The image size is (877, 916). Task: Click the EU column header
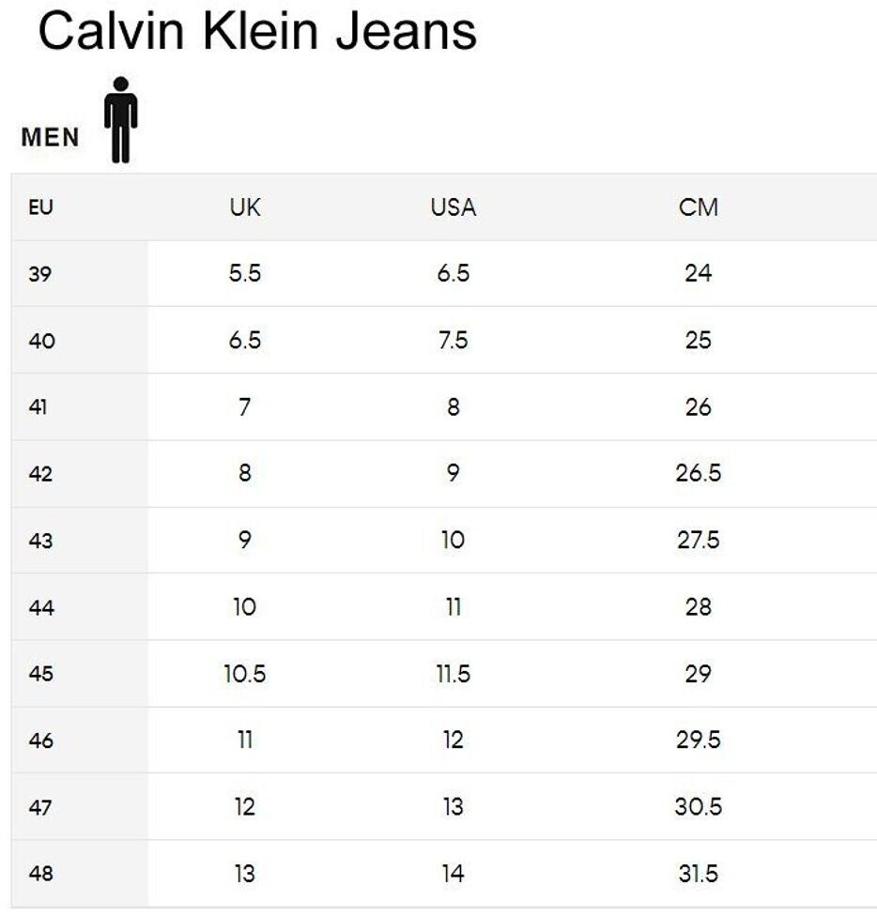pos(40,207)
